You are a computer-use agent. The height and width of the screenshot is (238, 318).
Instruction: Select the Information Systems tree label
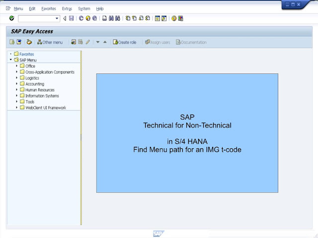tap(42, 96)
